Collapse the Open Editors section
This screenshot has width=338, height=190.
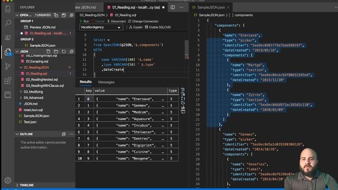tap(17, 15)
